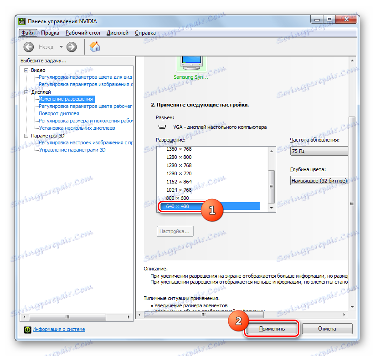Image resolution: width=375 pixels, height=356 pixels.
Task: Collapse the Дисплей tree node
Action: click(26, 92)
